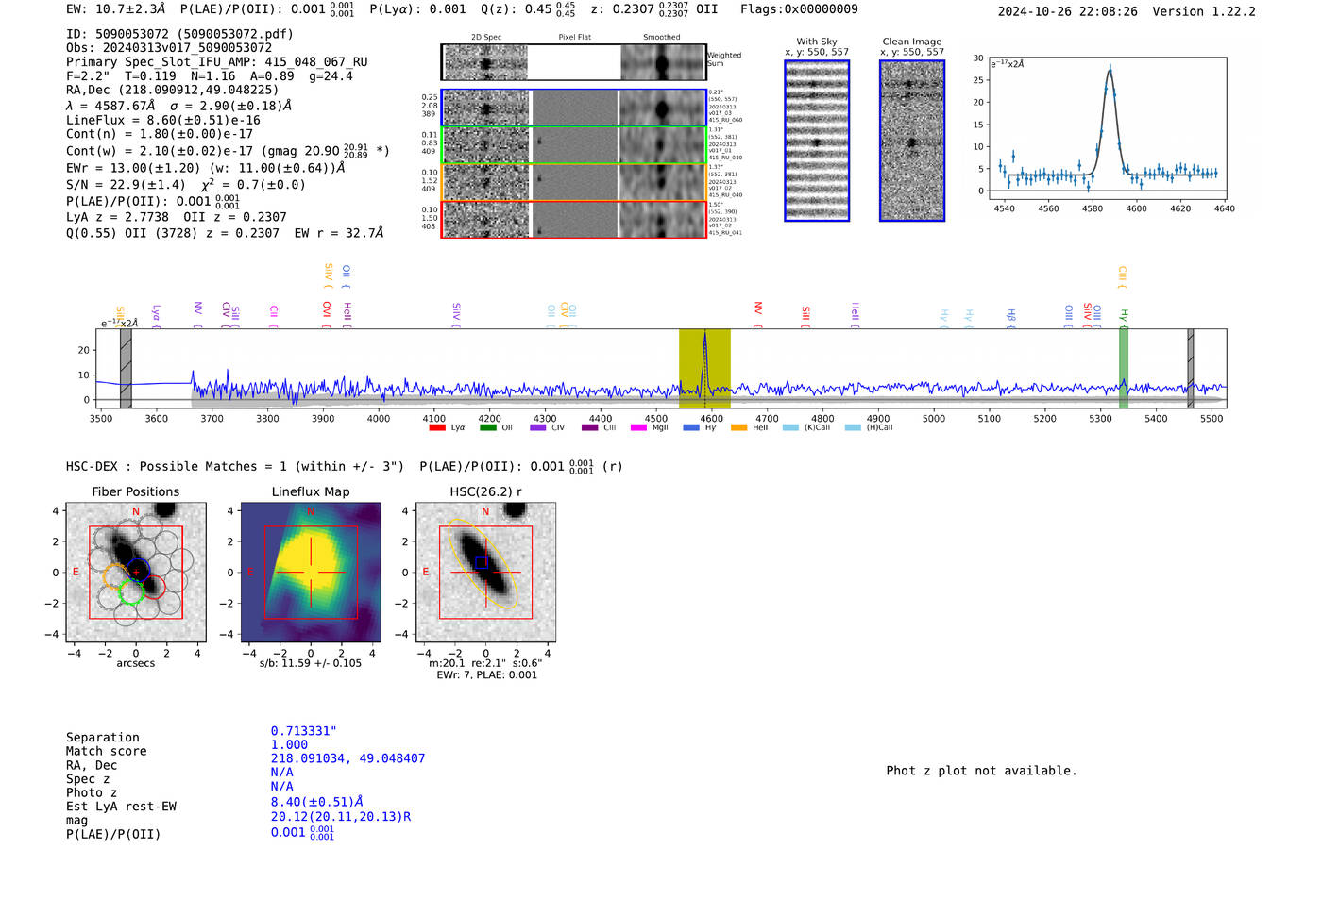
Task: Select the red-bordered fiber 2D Spec cutout
Action: click(x=485, y=220)
